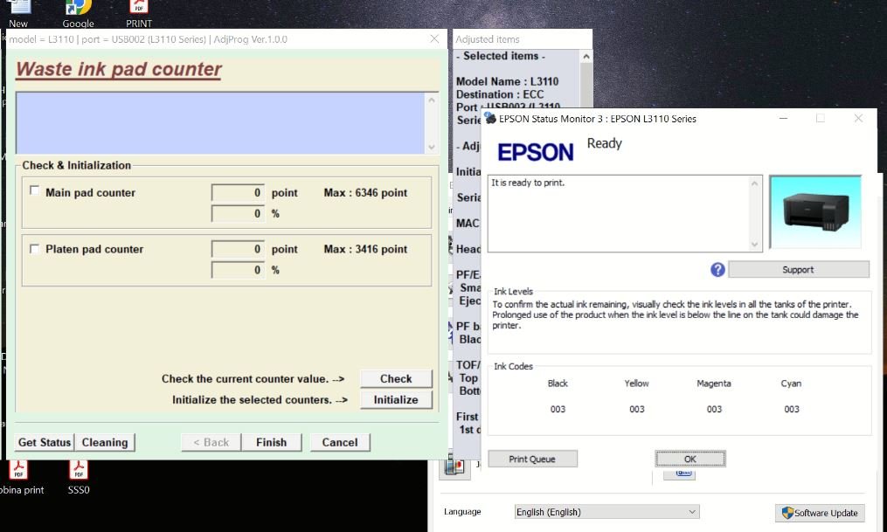Click the 'Destination : ECC' text
This screenshot has height=532, width=887.
point(500,94)
